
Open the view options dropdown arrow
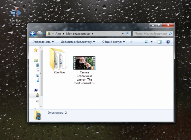click(151, 42)
